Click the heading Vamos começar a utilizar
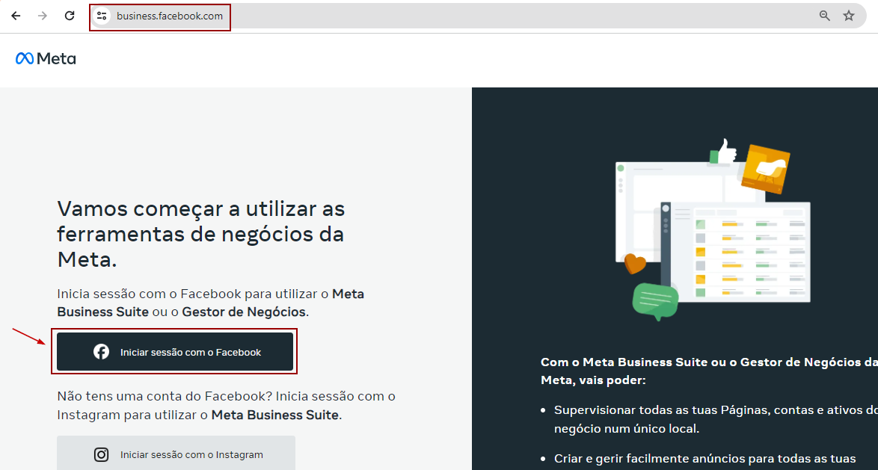 coord(200,233)
